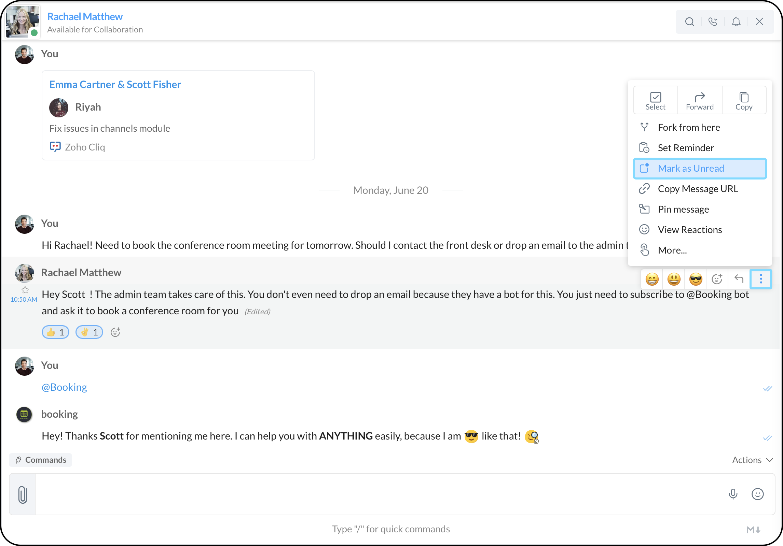The height and width of the screenshot is (546, 783).
Task: Start a call with Rachael Matthew
Action: coord(713,22)
